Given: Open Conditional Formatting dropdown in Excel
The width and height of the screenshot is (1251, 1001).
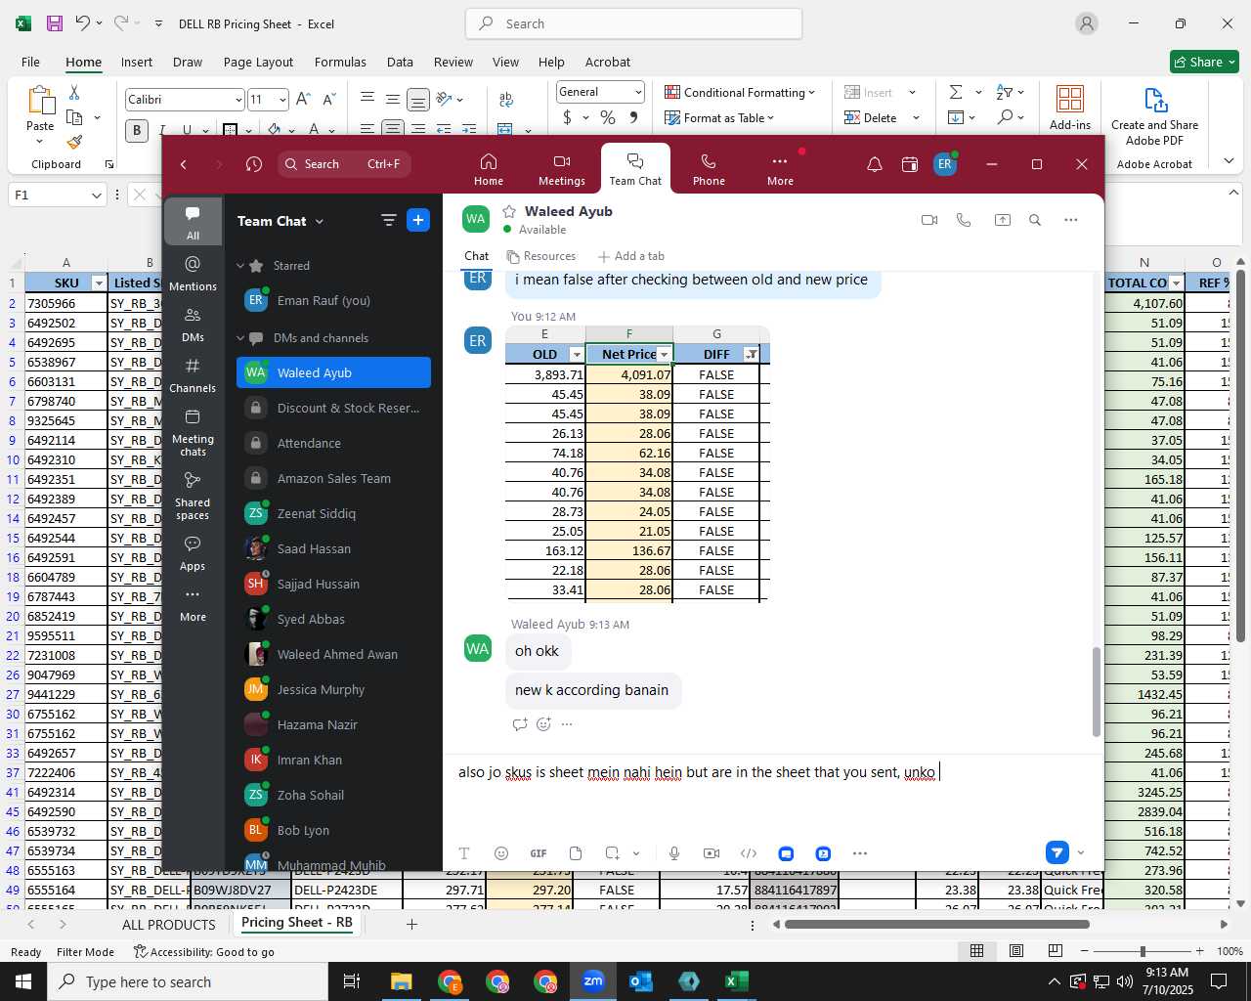Looking at the screenshot, I should coord(740,92).
